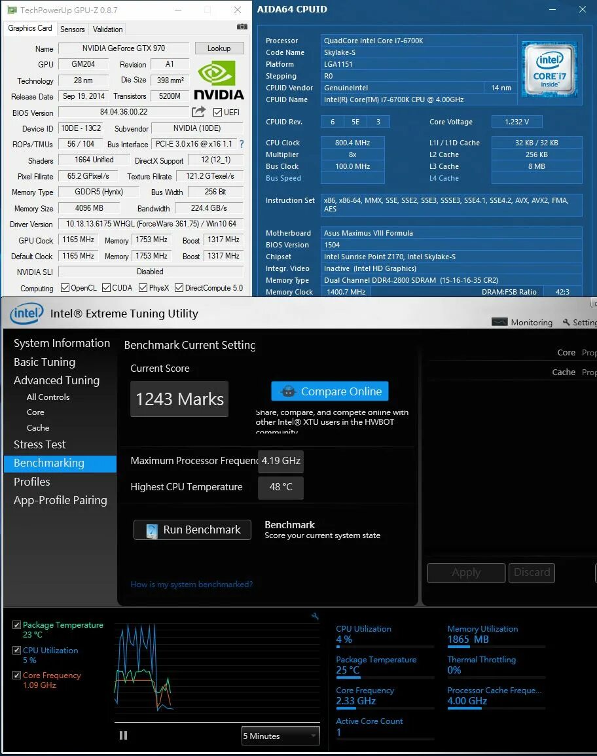Click the bus interface question mark icon

click(242, 144)
